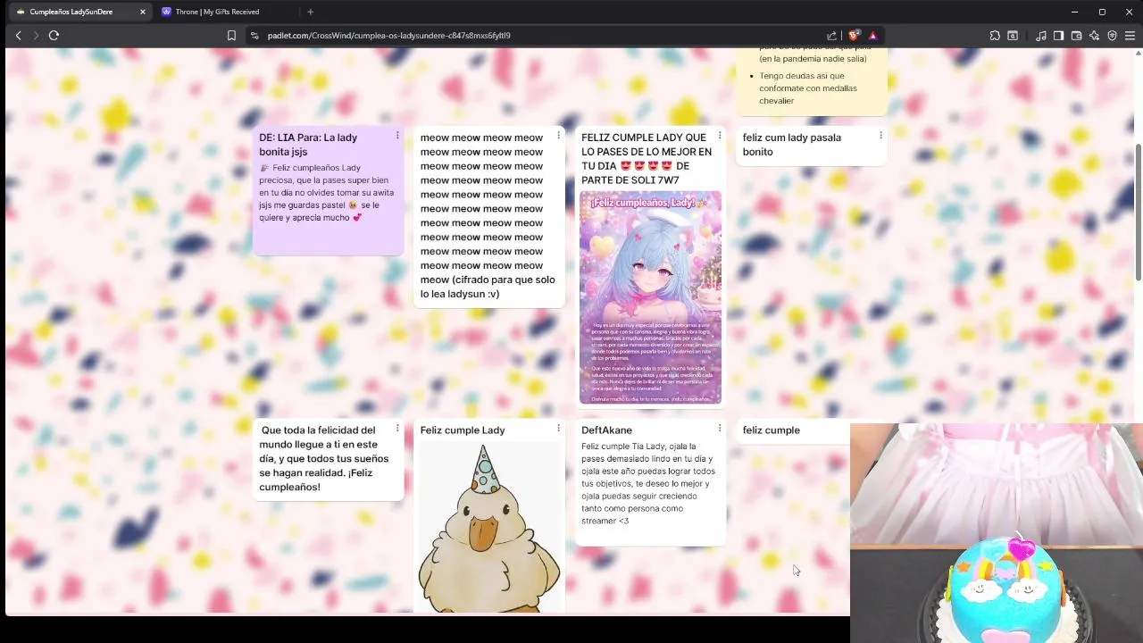
Task: Open options menu on DeftAkane post
Action: (x=720, y=429)
